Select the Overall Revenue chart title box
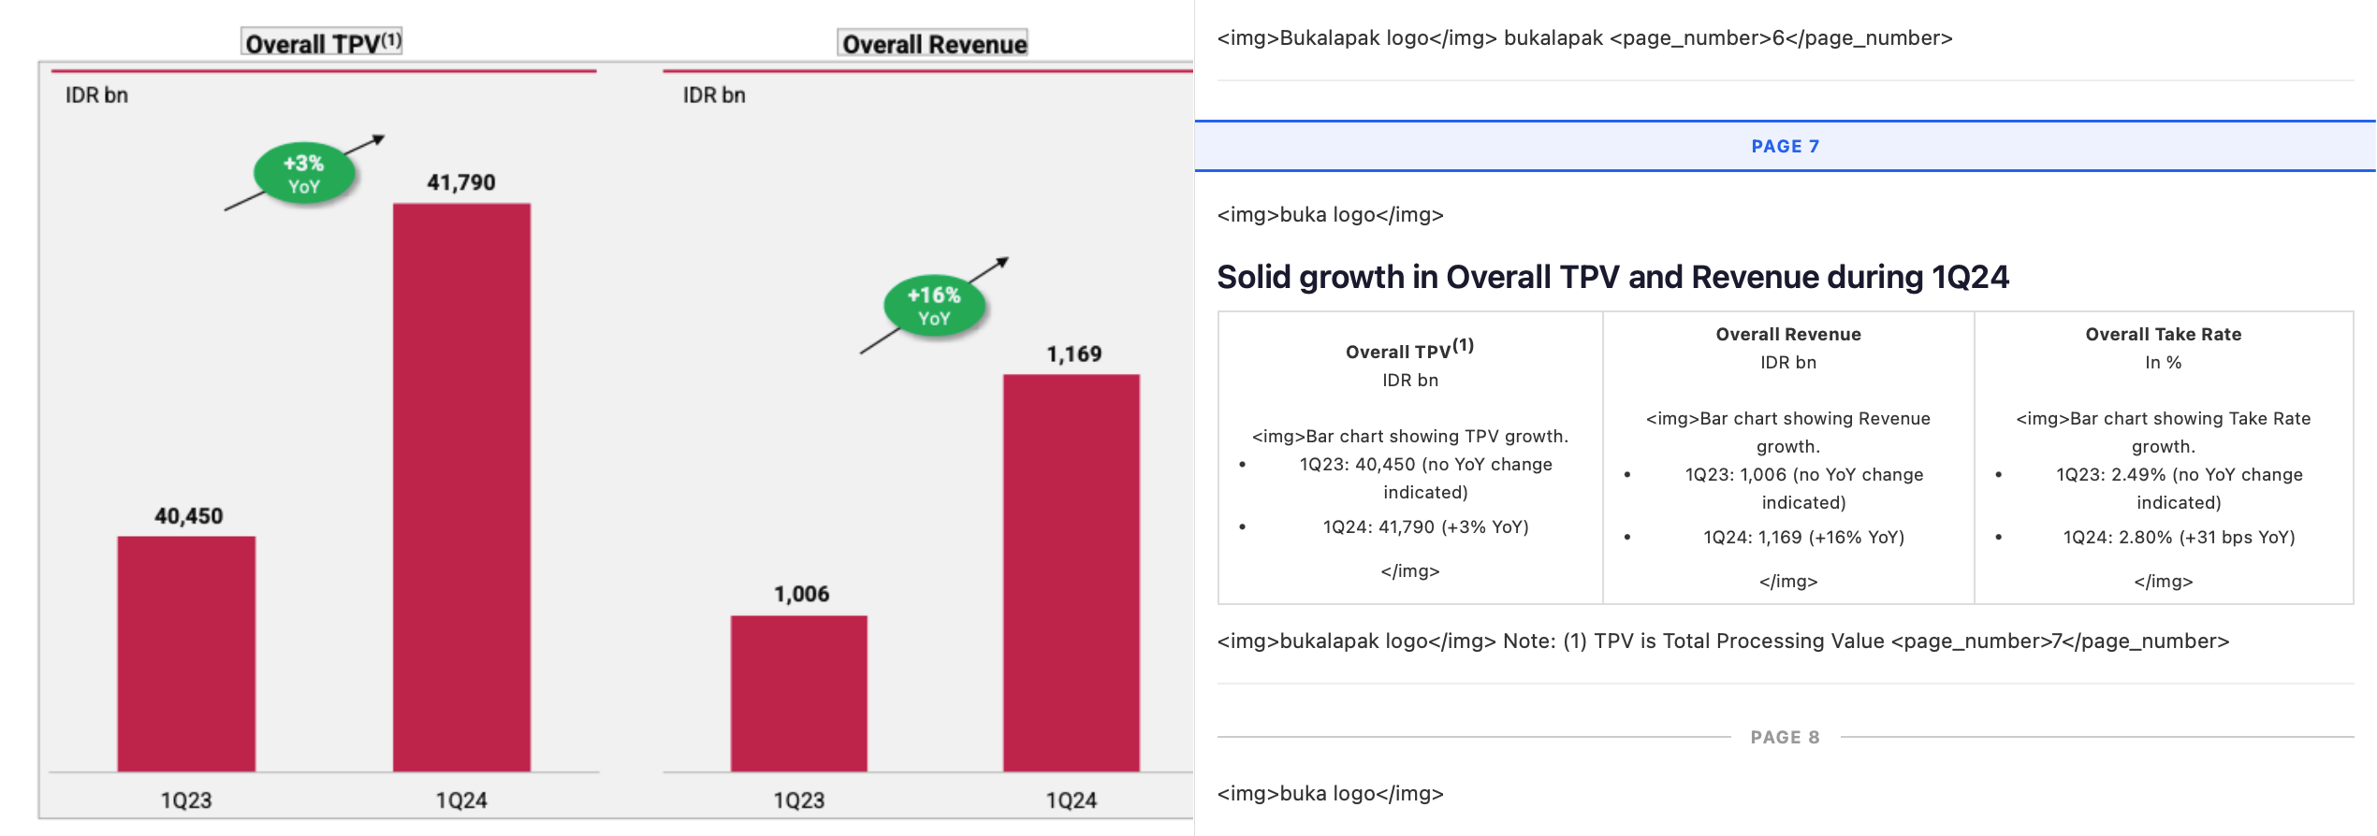Image resolution: width=2377 pixels, height=836 pixels. click(x=933, y=44)
